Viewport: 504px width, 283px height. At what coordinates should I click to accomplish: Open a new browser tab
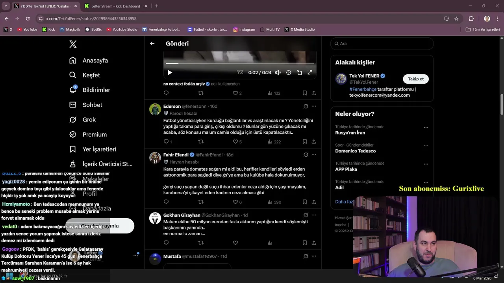[156, 6]
